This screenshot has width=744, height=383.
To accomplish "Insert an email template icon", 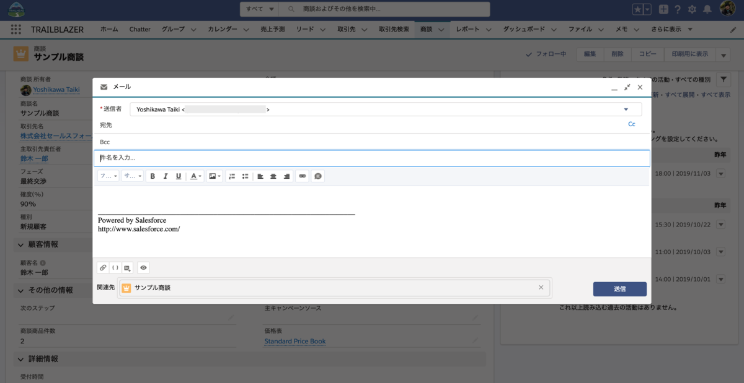I will click(x=128, y=268).
